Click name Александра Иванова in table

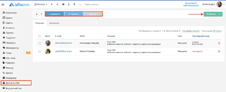click(89, 43)
